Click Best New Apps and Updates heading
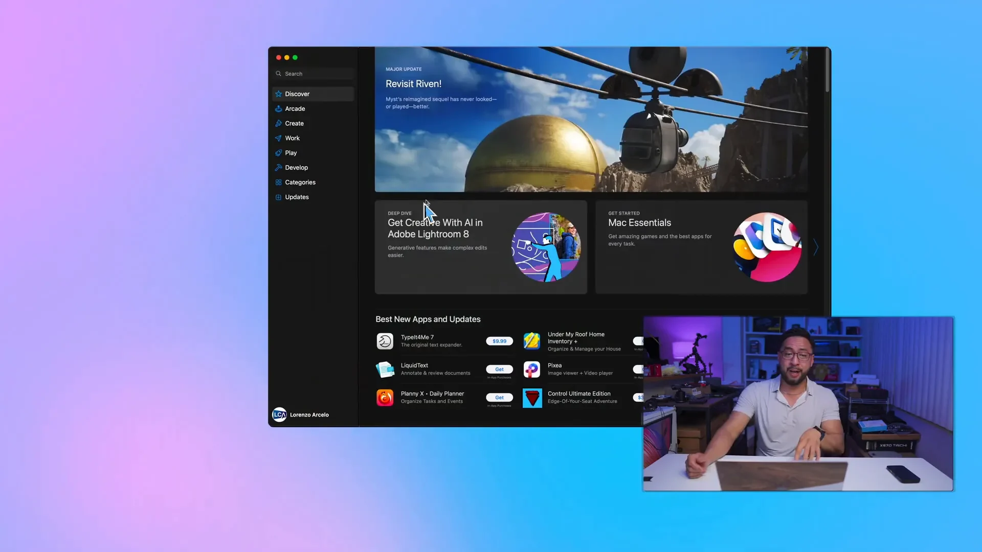Image resolution: width=982 pixels, height=552 pixels. [x=428, y=319]
